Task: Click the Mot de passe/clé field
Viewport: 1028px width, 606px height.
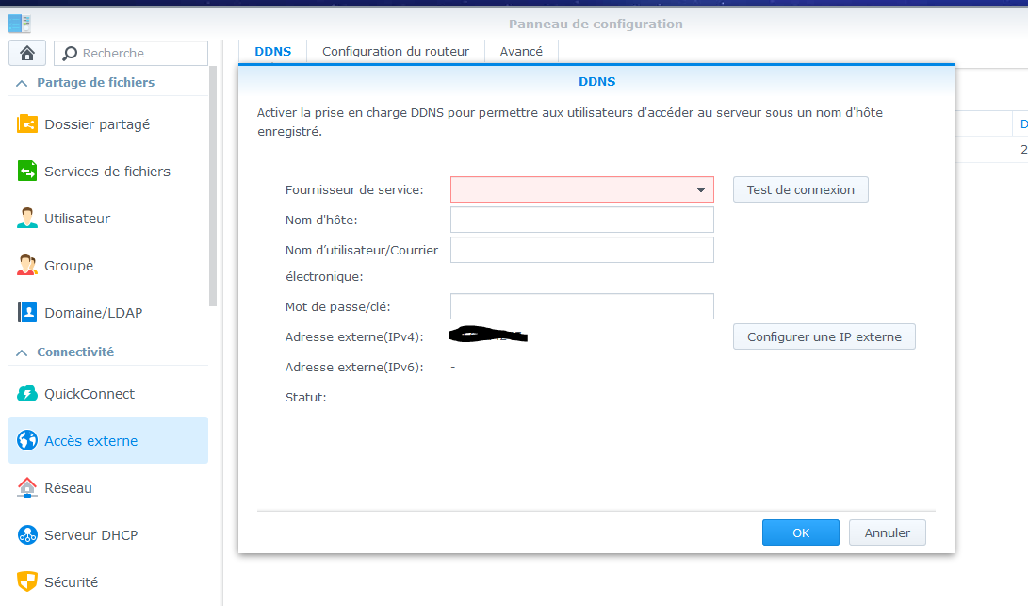Action: pos(581,306)
